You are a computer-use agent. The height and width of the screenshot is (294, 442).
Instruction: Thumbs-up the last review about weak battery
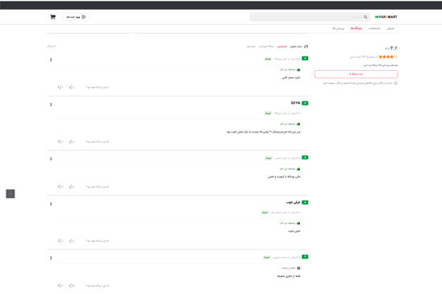[72, 286]
